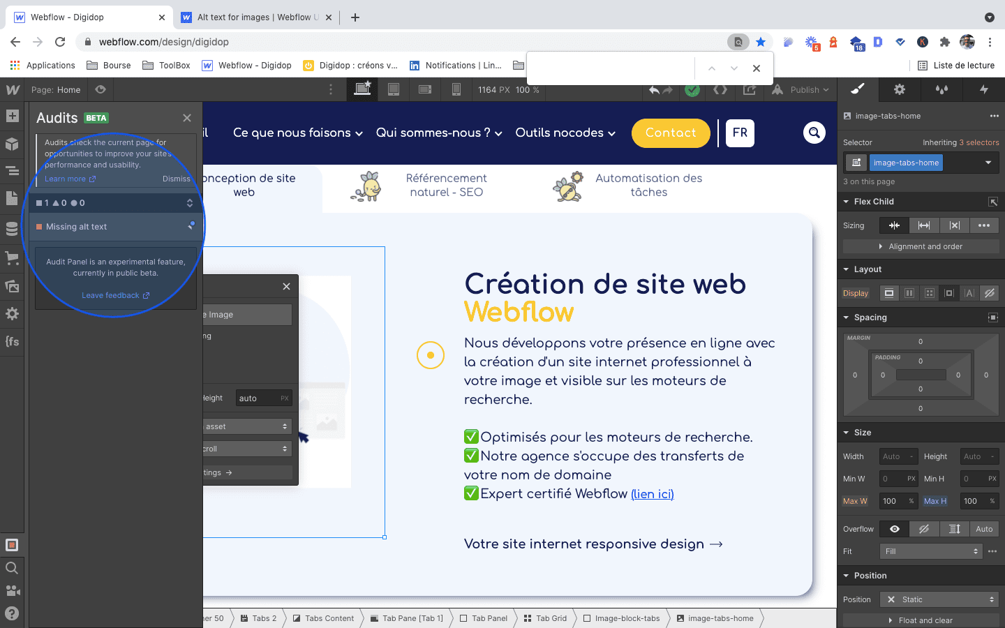The image size is (1005, 628).
Task: Click the Webflow W logo menu
Action: pos(12,89)
